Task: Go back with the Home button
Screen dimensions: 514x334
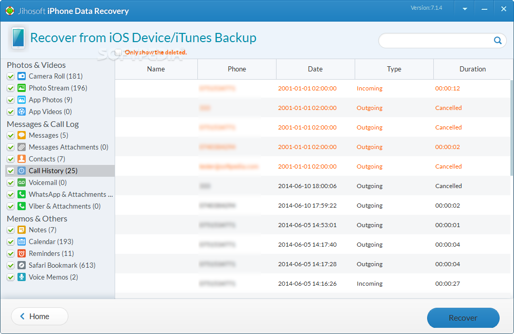Action: tap(40, 317)
